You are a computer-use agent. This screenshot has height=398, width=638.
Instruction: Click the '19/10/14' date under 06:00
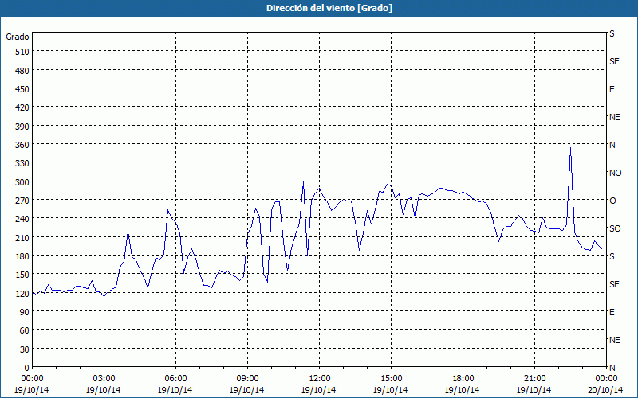pos(175,390)
